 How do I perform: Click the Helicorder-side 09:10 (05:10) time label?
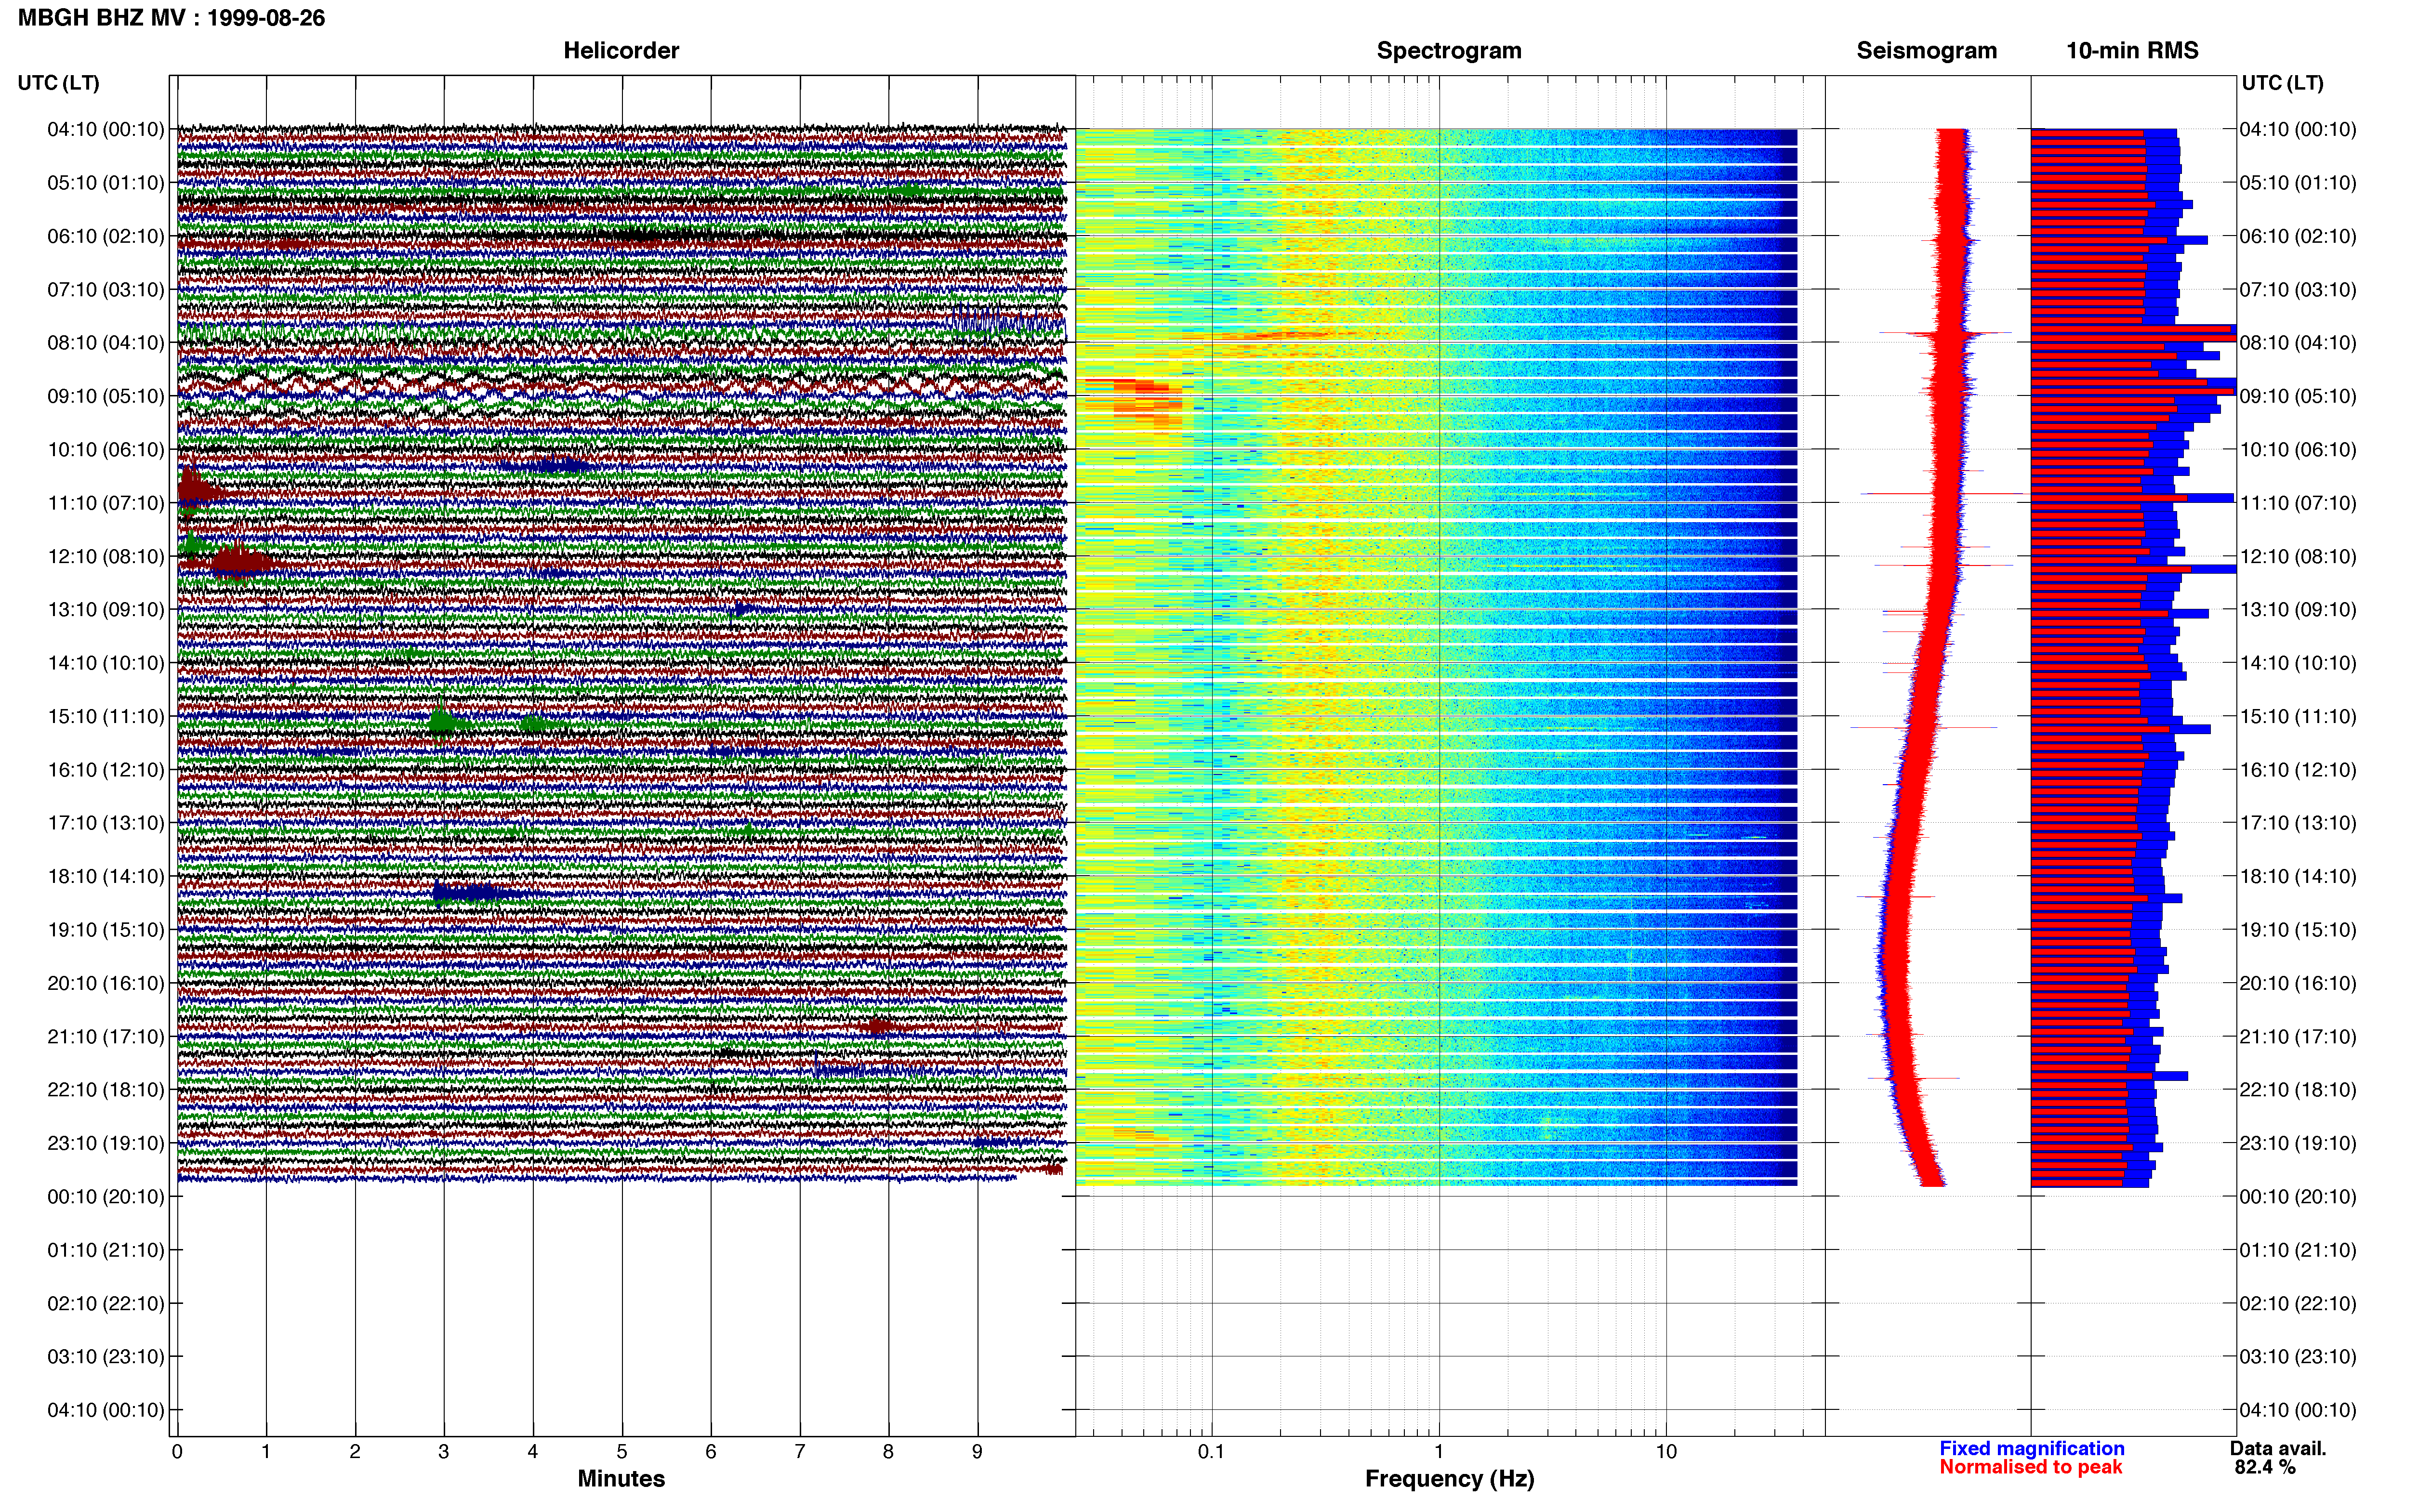pyautogui.click(x=106, y=396)
